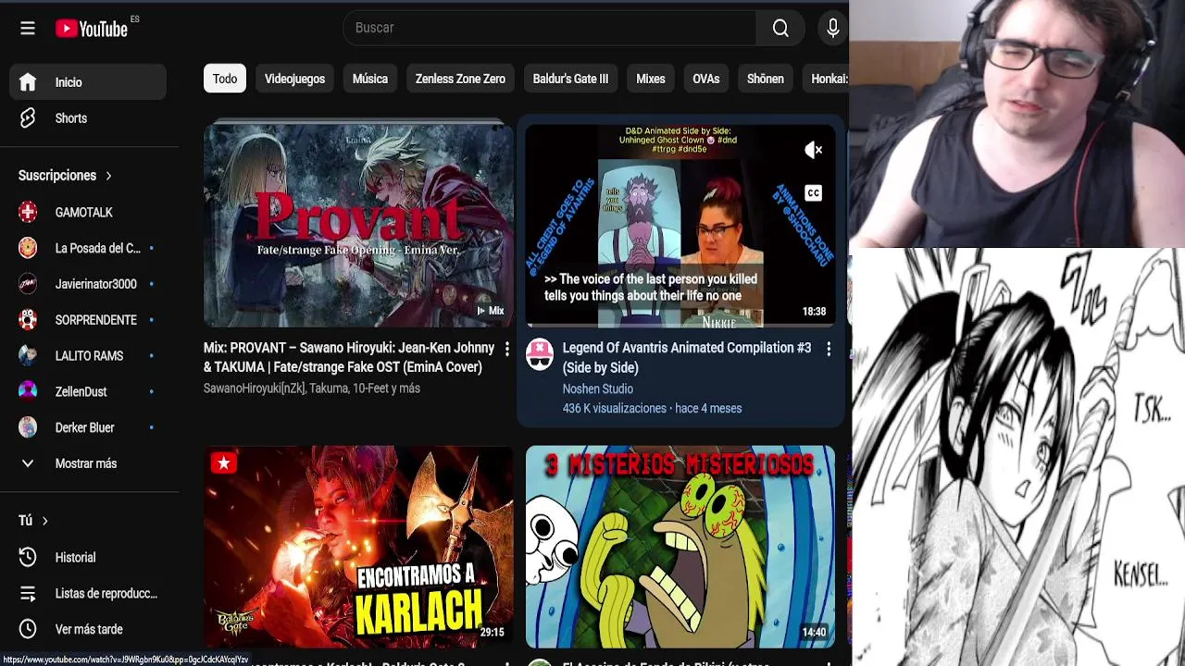Expand the Tú section

33,521
